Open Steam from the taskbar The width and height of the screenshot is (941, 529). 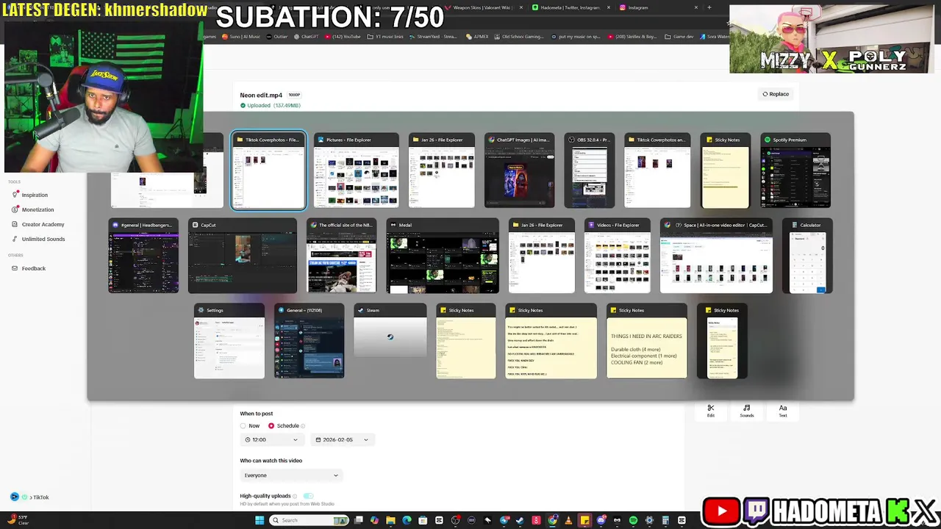[520, 520]
